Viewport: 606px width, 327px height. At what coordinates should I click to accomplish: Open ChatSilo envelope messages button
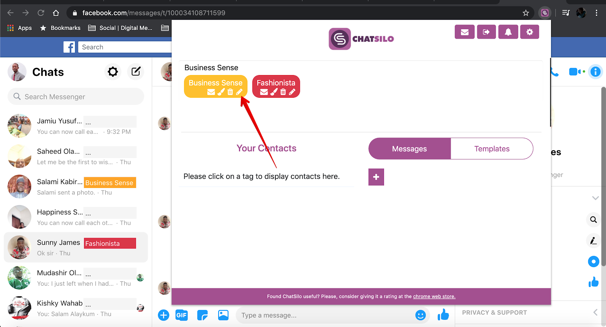(465, 32)
